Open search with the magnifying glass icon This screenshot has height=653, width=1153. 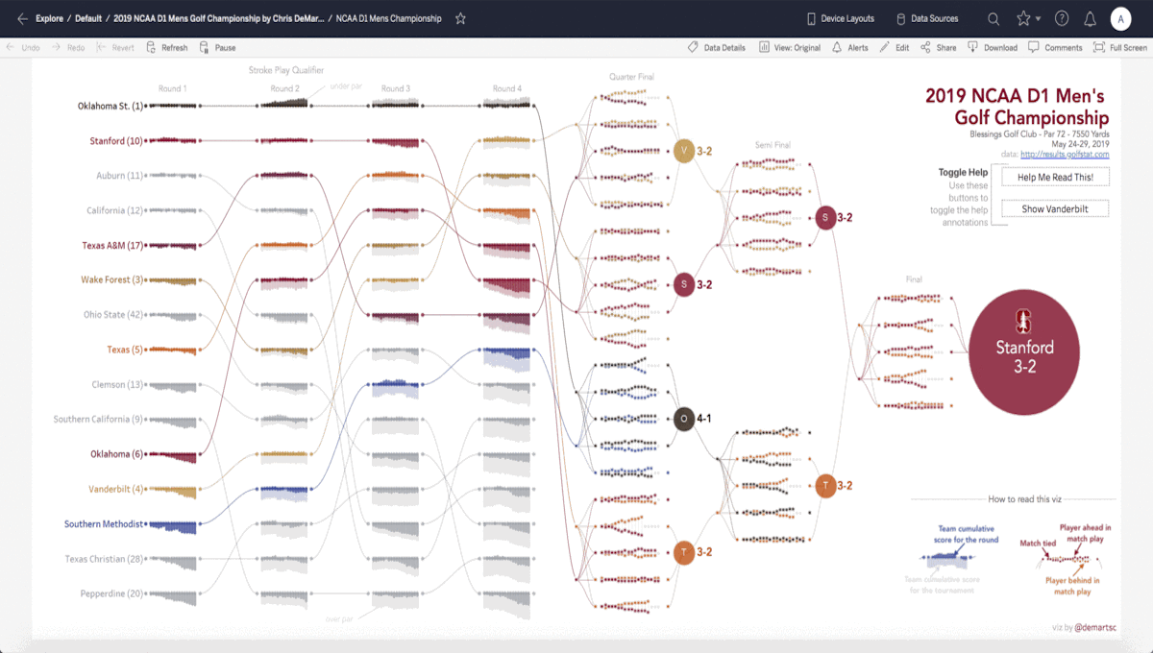[x=993, y=17]
